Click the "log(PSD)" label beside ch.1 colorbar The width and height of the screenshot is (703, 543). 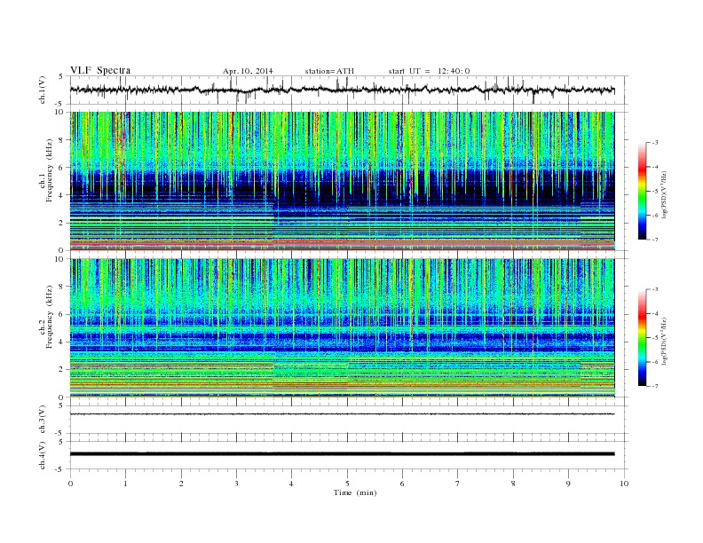pyautogui.click(x=664, y=194)
